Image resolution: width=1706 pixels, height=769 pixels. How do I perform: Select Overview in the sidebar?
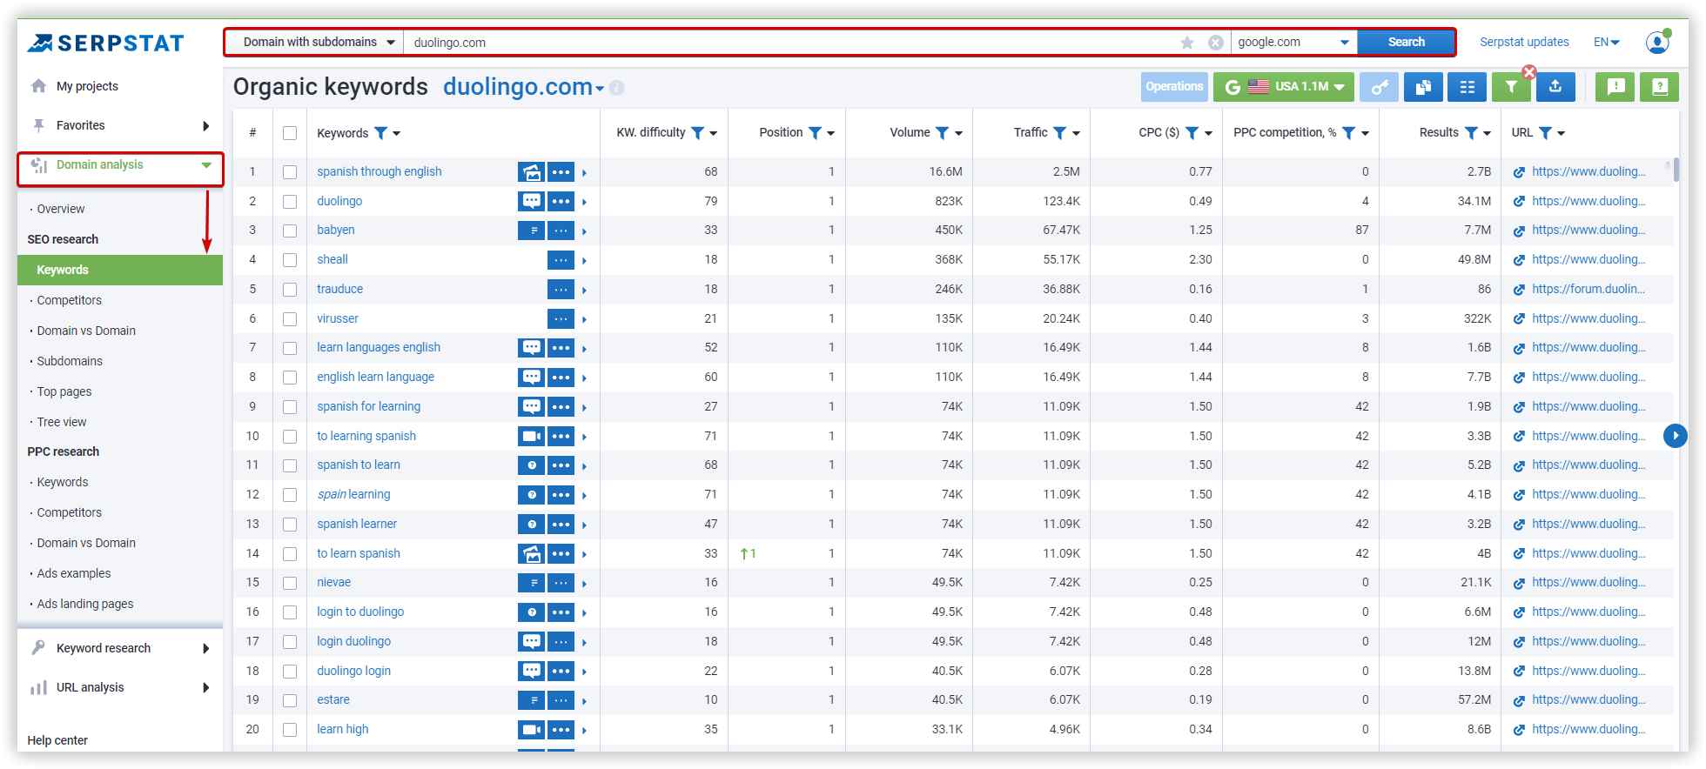[61, 209]
